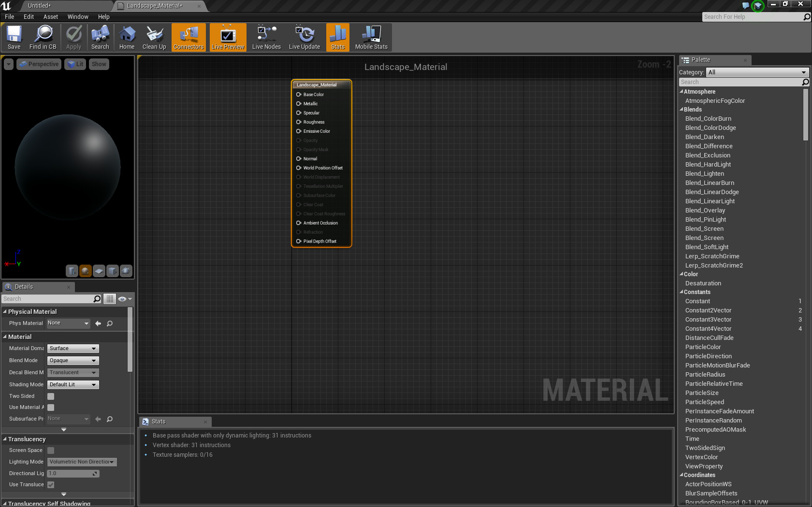Image resolution: width=812 pixels, height=507 pixels.
Task: Toggle the Connectors display
Action: pyautogui.click(x=188, y=37)
